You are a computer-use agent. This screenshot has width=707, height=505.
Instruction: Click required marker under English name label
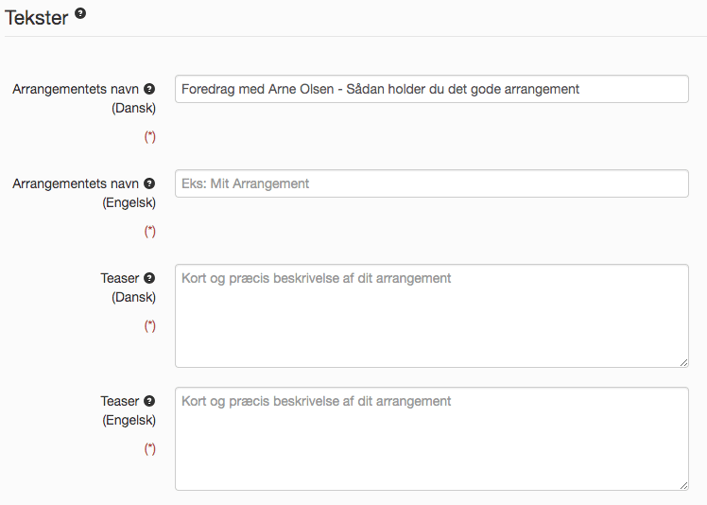pos(150,231)
